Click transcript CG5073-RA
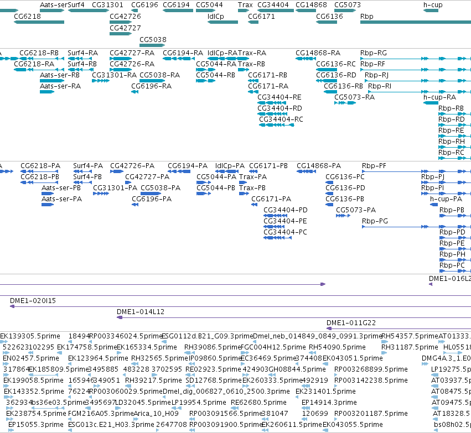 pyautogui.click(x=345, y=103)
